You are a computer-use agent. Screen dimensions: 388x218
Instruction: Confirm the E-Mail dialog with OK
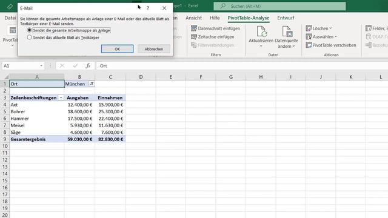(117, 49)
